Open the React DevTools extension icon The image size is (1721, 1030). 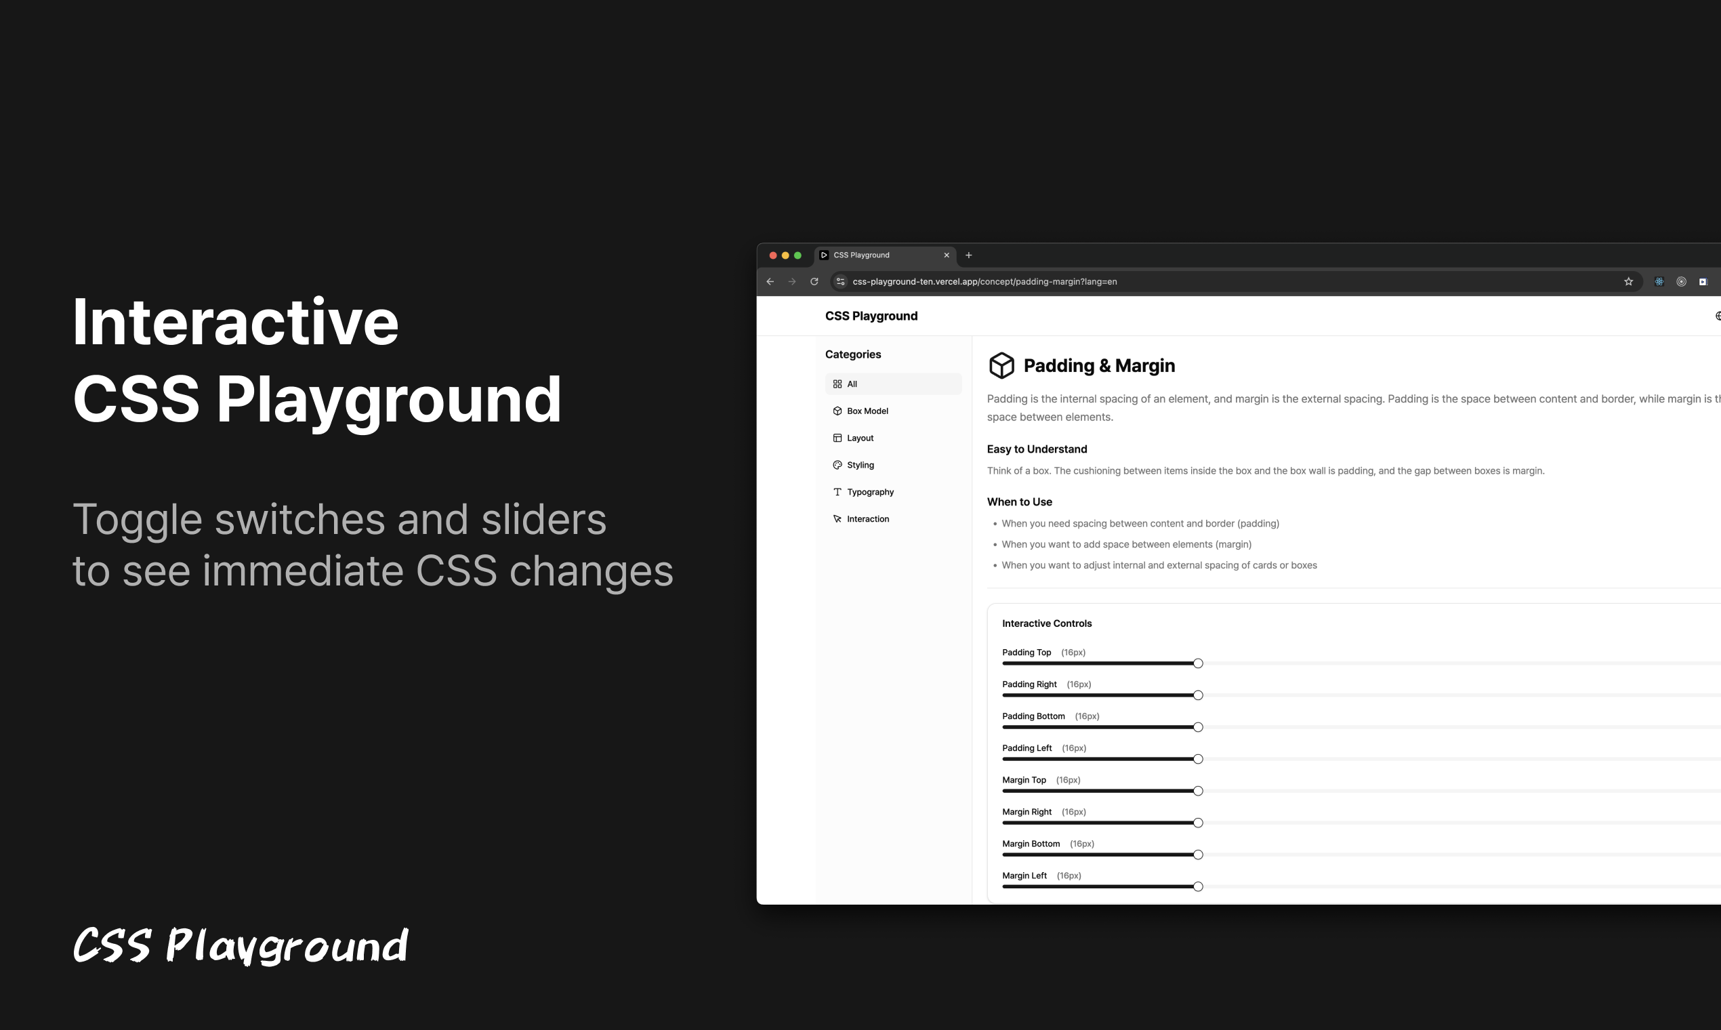click(1659, 282)
